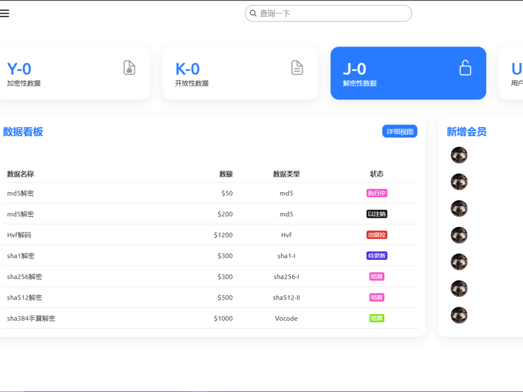This screenshot has height=392, width=523.
Task: Click the 新增会员 heading
Action: point(467,132)
